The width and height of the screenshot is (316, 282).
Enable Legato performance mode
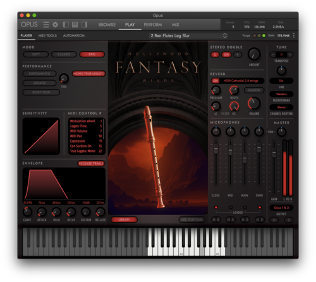click(39, 83)
